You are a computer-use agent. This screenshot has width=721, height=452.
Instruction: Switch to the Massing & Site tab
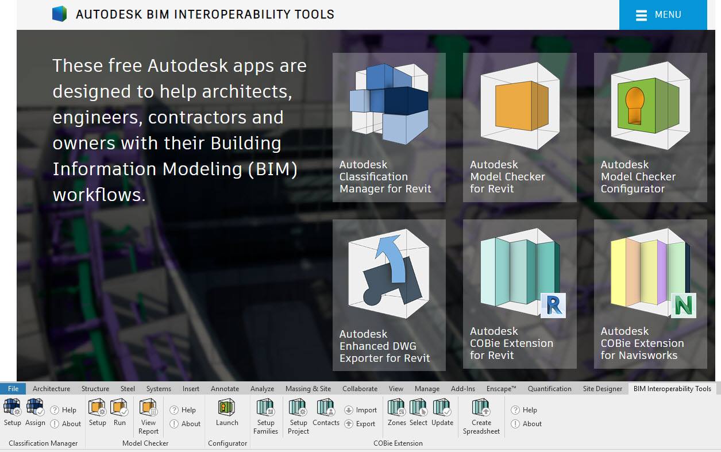click(x=308, y=389)
